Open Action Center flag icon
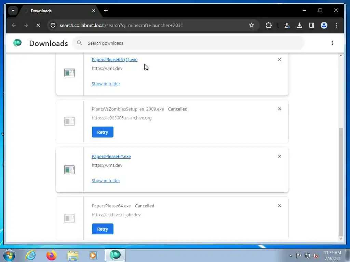The image size is (350, 262). [x=299, y=256]
